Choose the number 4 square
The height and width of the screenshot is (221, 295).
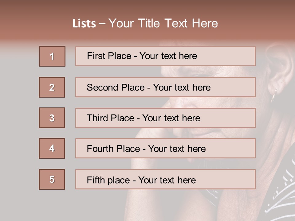pos(52,148)
